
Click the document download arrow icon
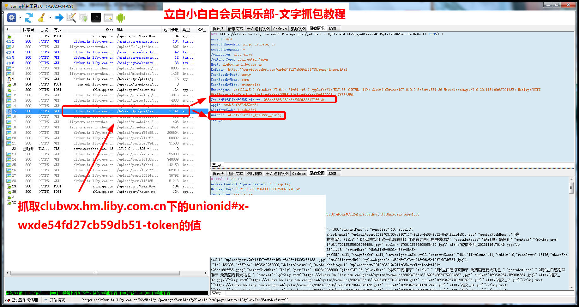pyautogui.click(x=84, y=18)
